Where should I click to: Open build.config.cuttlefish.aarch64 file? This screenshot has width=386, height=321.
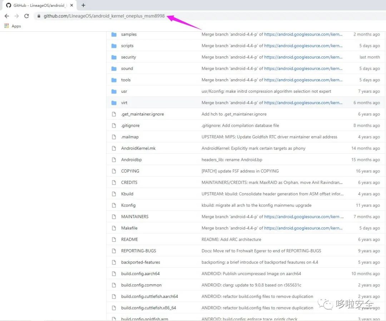click(149, 296)
